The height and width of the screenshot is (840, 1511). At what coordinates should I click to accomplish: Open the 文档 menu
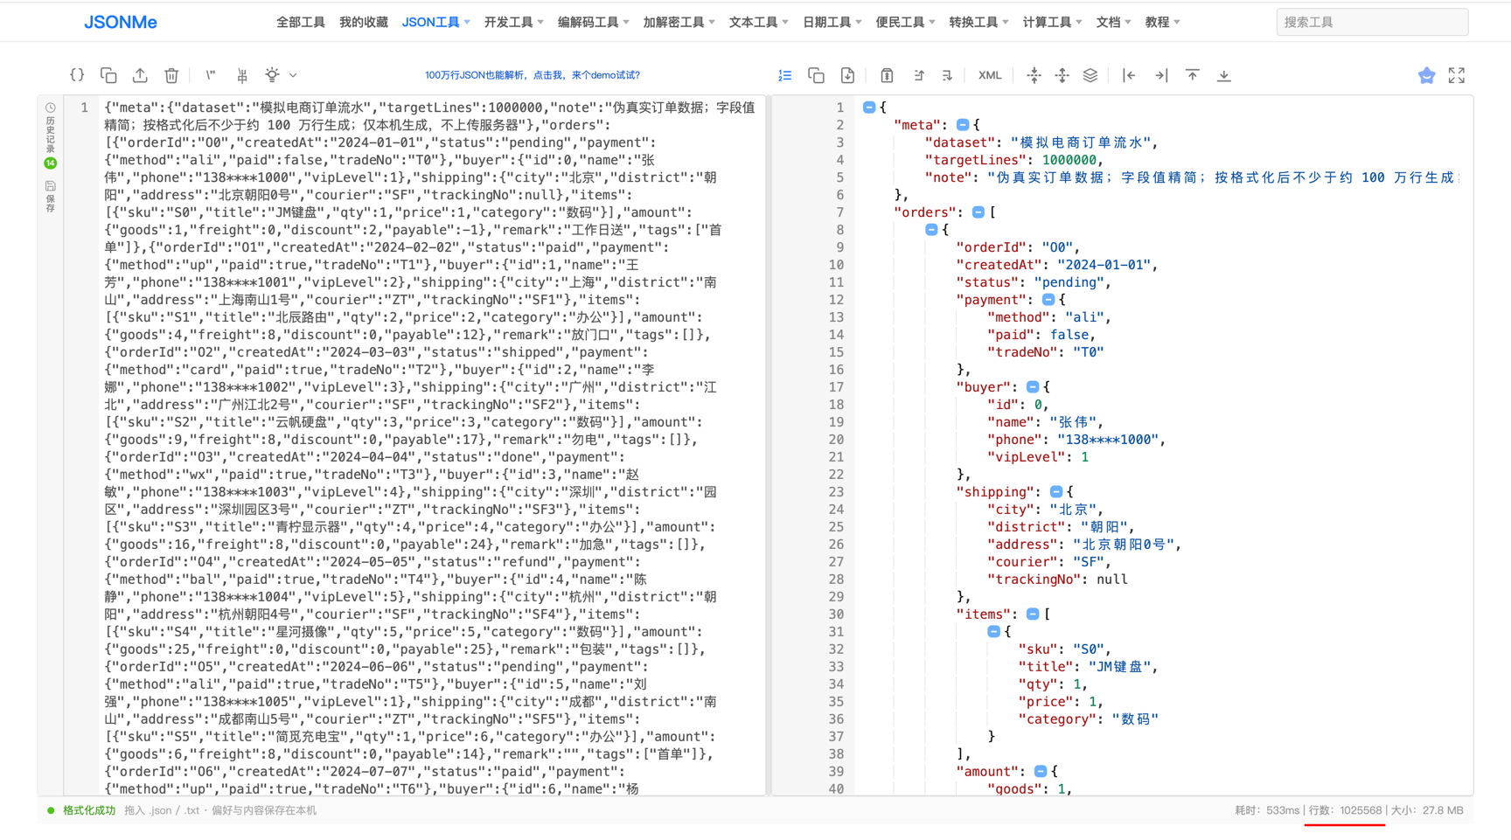1114,22
